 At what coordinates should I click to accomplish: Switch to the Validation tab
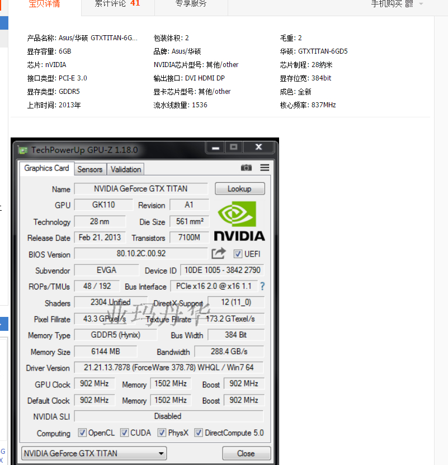point(126,169)
